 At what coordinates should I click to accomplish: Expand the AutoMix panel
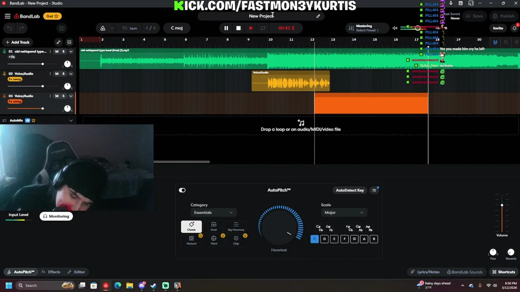[x=71, y=120]
